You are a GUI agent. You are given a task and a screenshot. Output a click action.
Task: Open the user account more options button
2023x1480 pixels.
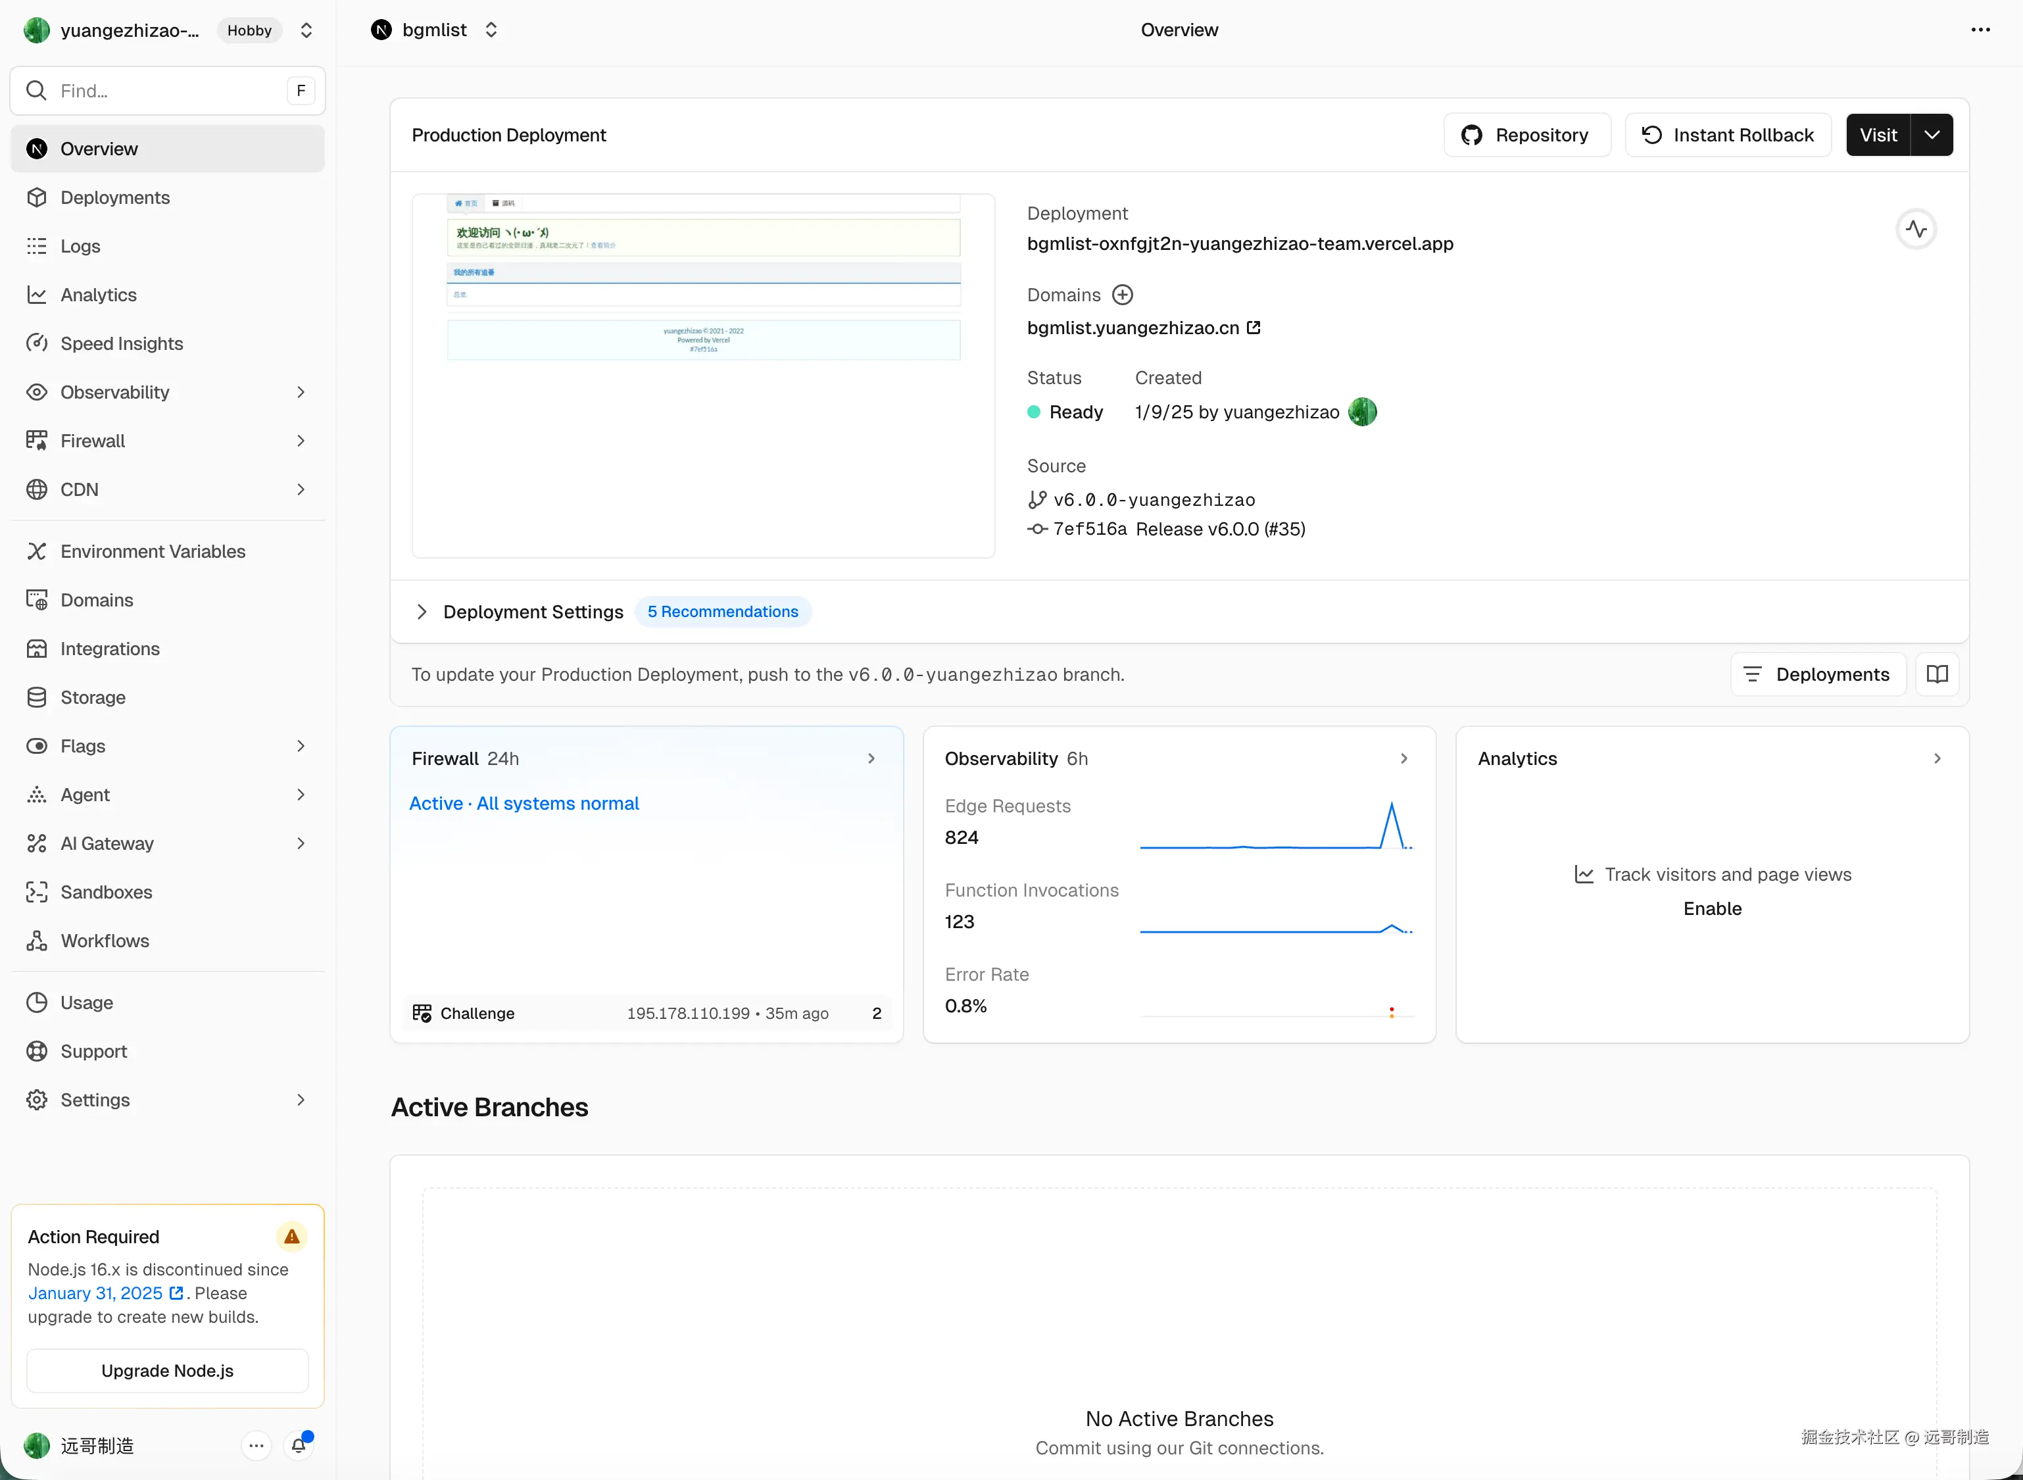click(256, 1445)
